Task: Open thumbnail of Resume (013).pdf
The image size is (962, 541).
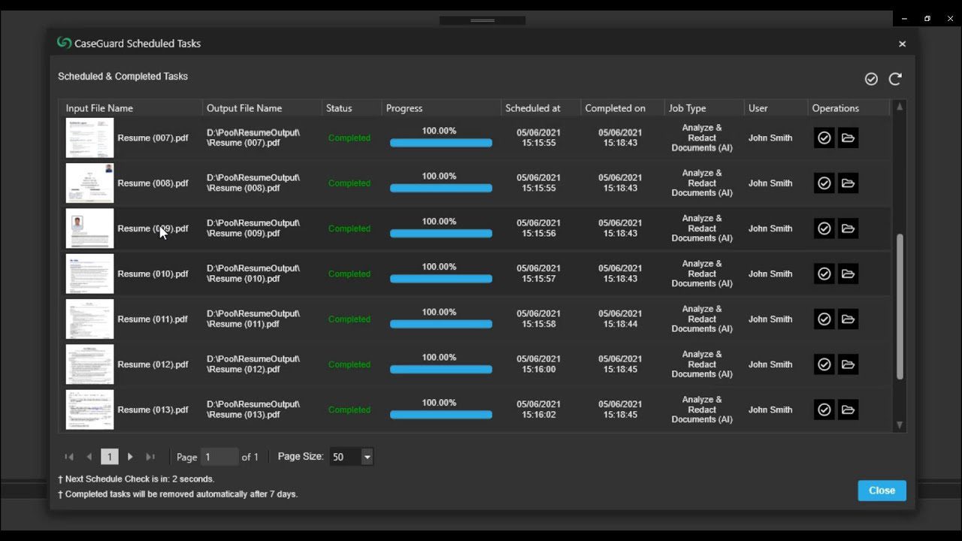Action: click(x=89, y=410)
